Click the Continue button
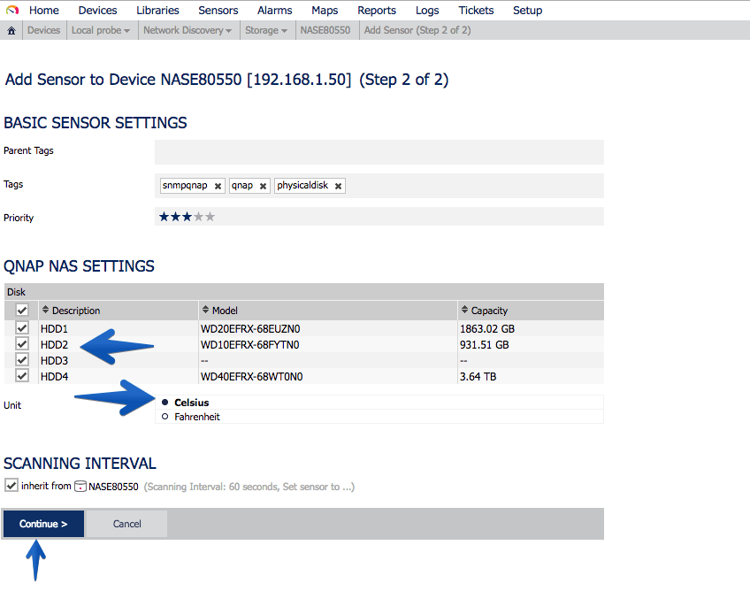Image resolution: width=750 pixels, height=599 pixels. [x=43, y=524]
